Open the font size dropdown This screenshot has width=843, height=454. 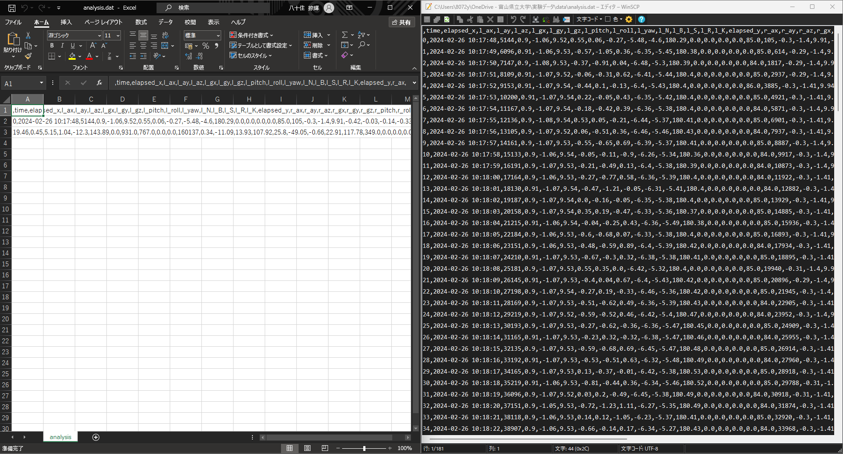click(x=118, y=36)
